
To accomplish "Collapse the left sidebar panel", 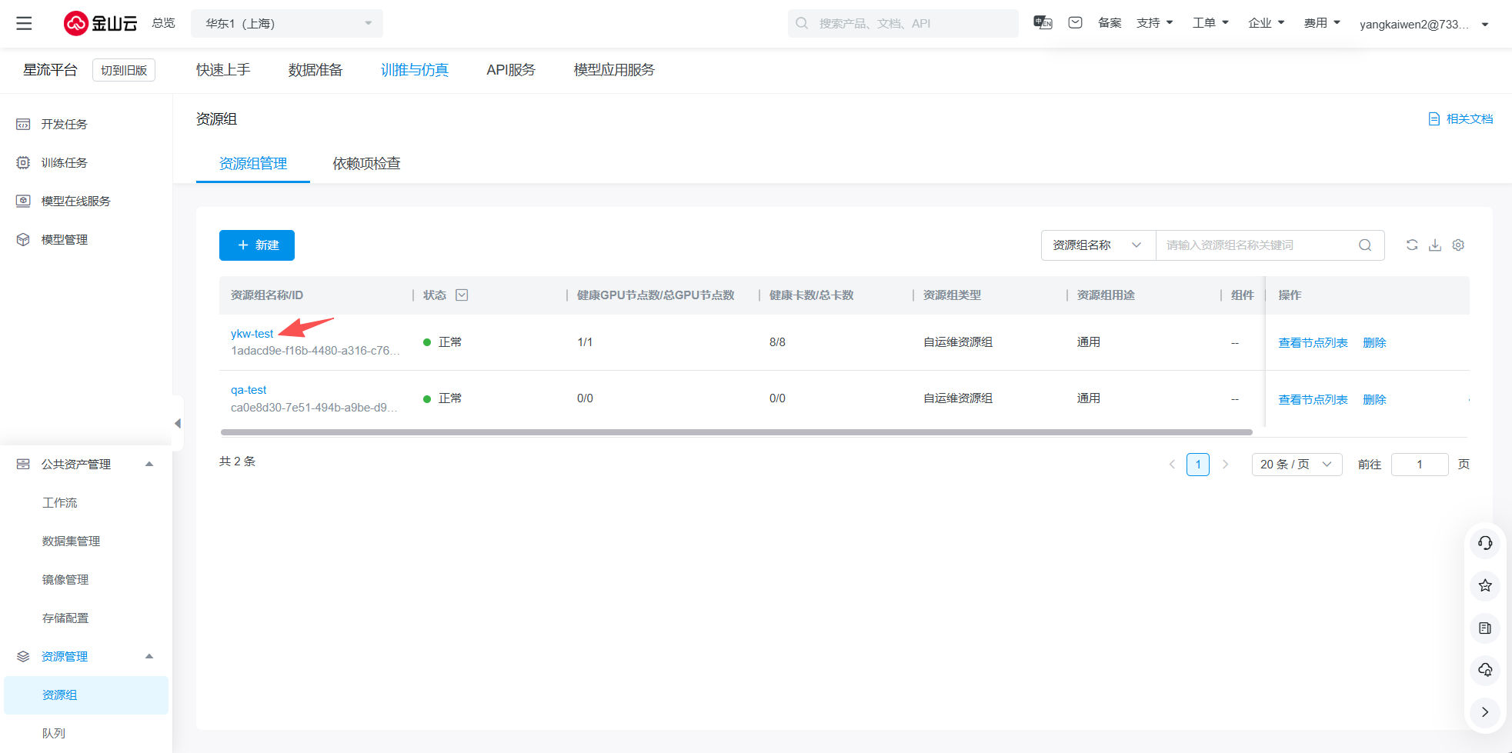I will (178, 423).
